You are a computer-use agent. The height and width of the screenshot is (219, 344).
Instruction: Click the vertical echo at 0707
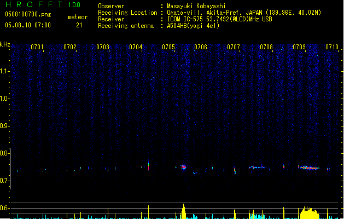point(235,170)
